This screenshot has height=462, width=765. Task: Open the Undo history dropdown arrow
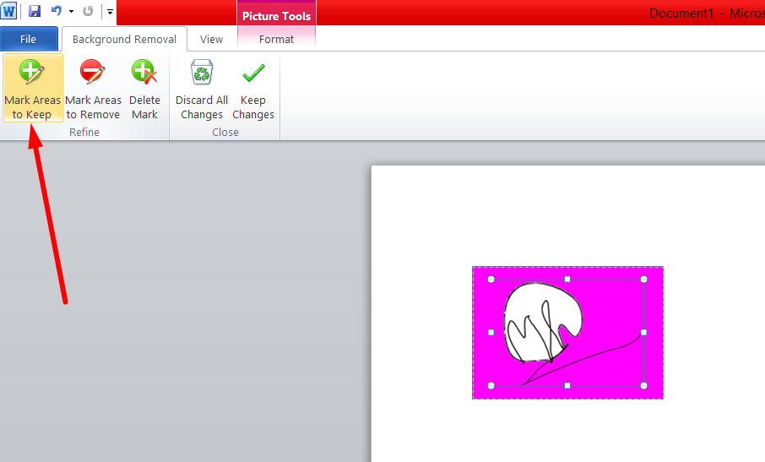coord(71,12)
